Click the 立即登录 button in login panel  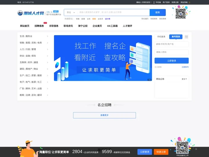tap(172, 60)
